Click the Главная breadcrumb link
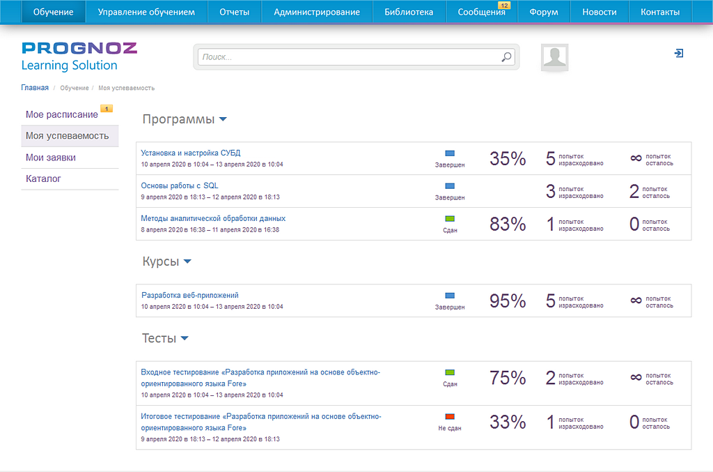 coord(35,88)
